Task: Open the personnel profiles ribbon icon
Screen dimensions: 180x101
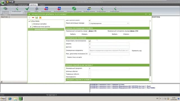Action: (89, 9)
